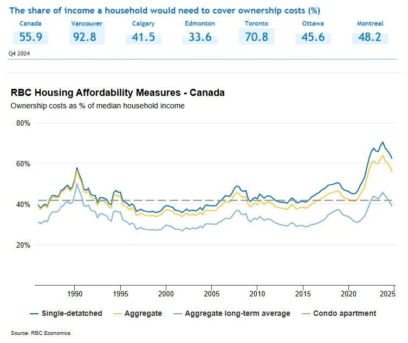
Task: Click the 1990 x-axis year label
Action: pyautogui.click(x=75, y=293)
